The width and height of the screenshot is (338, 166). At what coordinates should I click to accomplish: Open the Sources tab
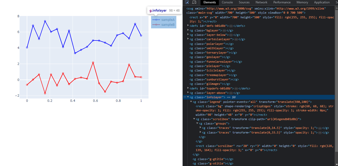(x=244, y=2)
